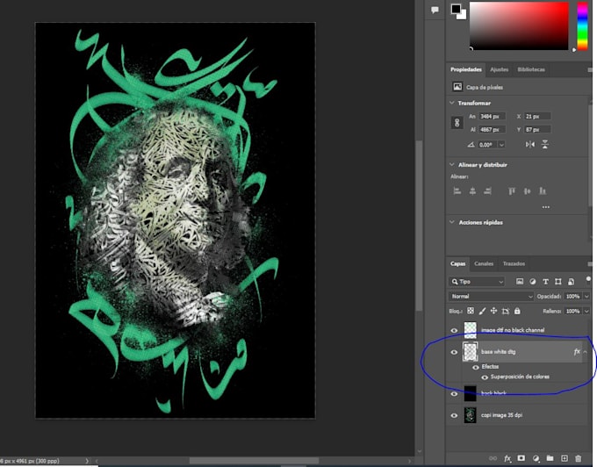This screenshot has height=467, width=597.
Task: Toggle visibility of Efectos
Action: pos(476,367)
